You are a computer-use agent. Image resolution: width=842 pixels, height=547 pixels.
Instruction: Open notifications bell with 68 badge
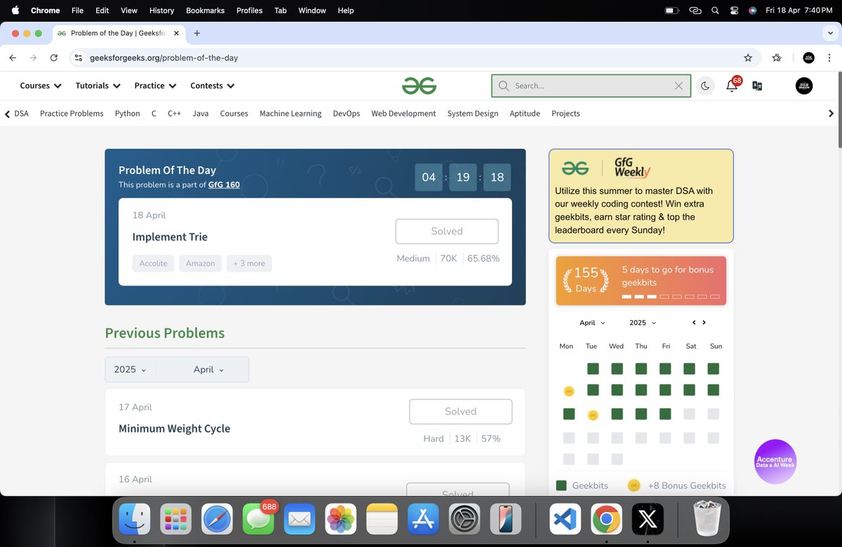732,86
